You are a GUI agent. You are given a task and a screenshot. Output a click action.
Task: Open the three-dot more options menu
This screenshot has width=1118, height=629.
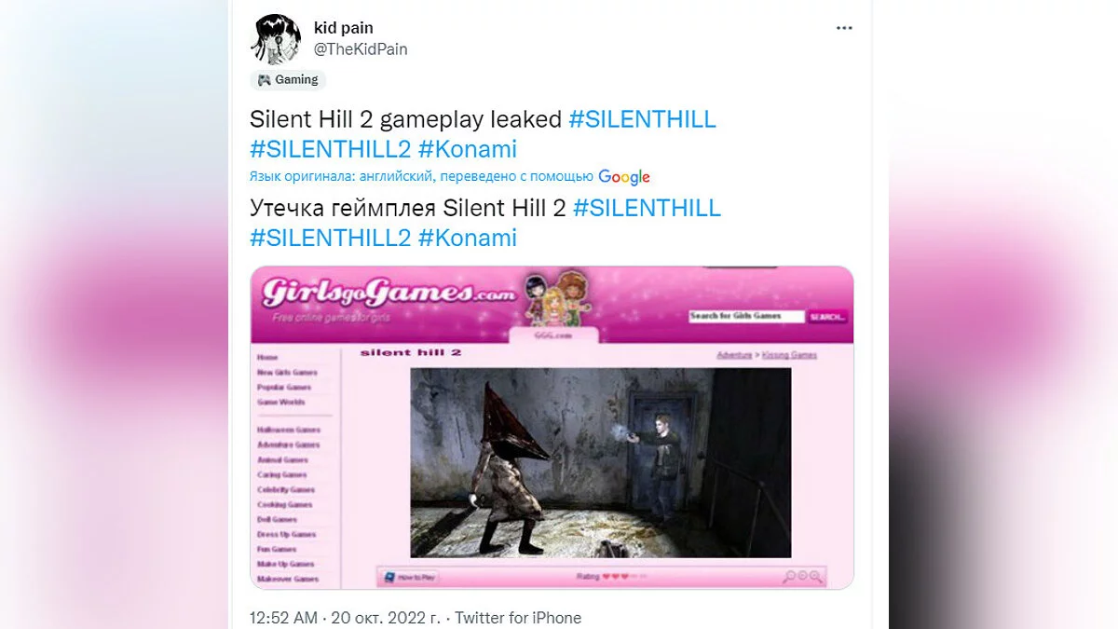pos(844,28)
